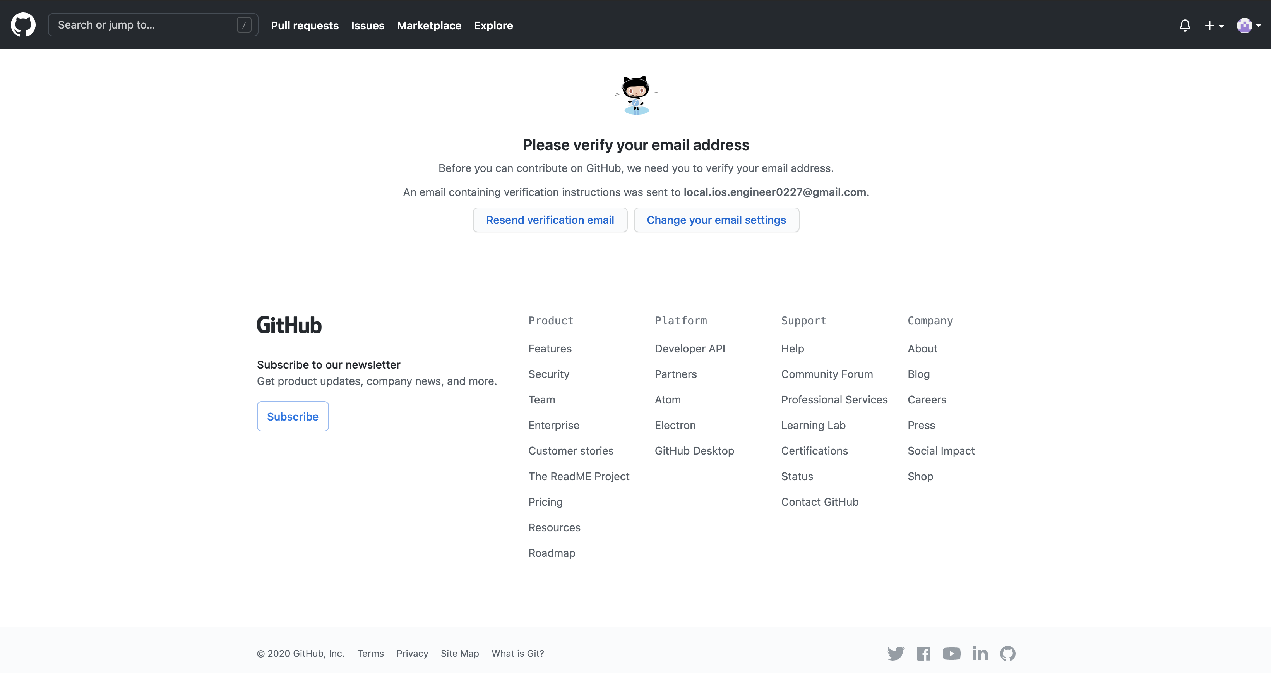Click the email address local.ios.engineer0227@gmail.com
Image resolution: width=1271 pixels, height=673 pixels.
click(775, 192)
